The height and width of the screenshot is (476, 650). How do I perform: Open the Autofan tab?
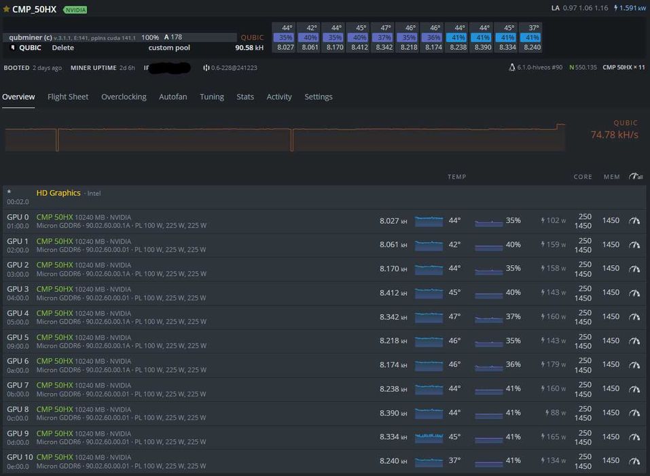173,97
